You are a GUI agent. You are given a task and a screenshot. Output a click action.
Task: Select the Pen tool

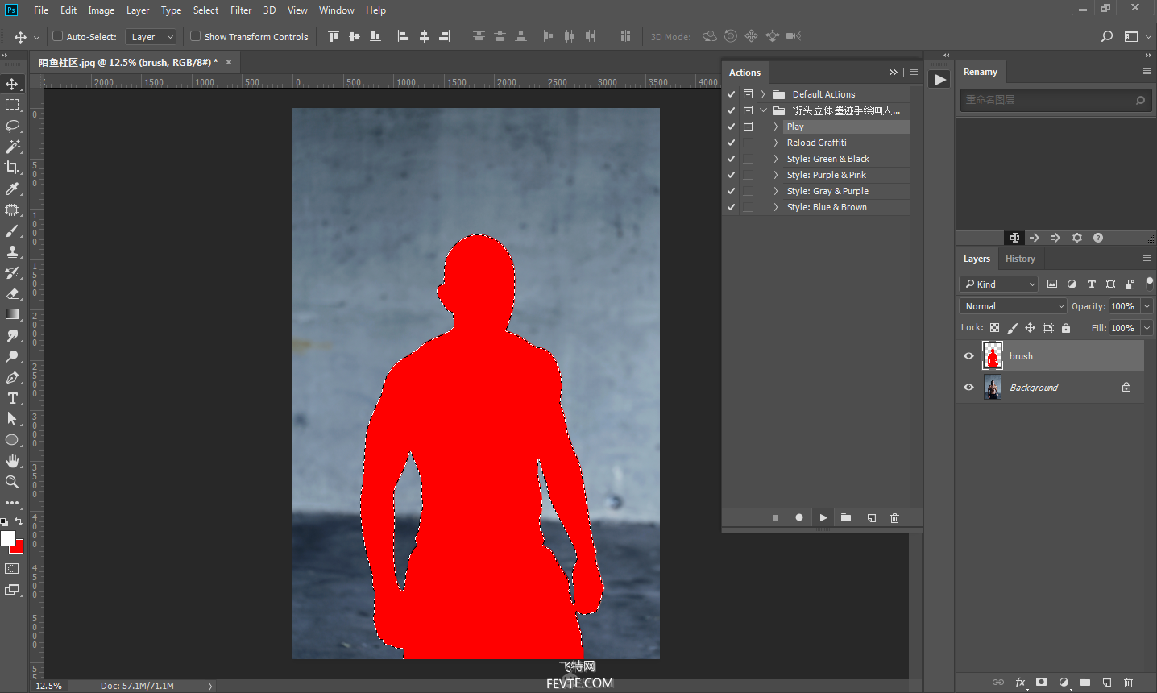[x=12, y=377]
